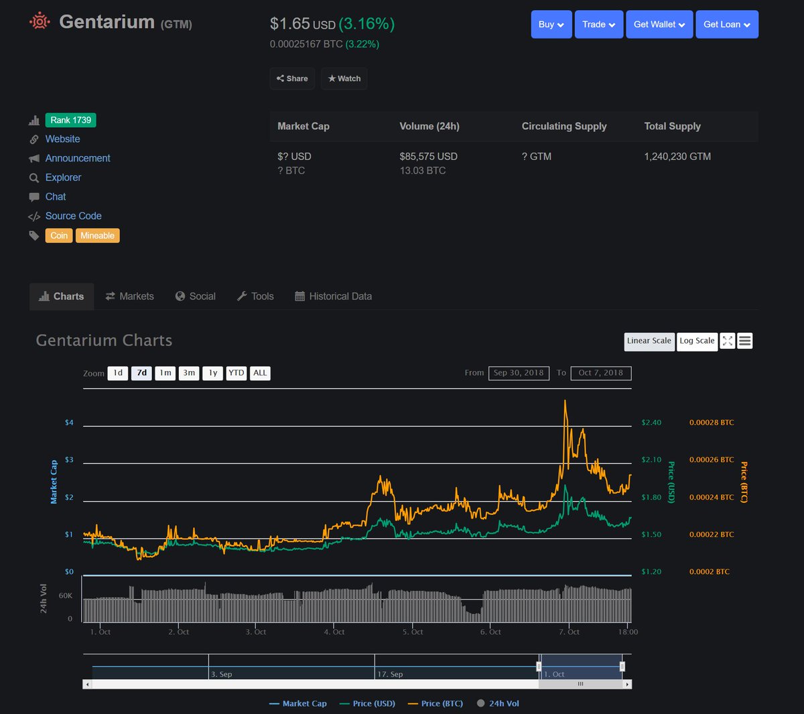
Task: Open the Website link
Action: click(x=62, y=139)
